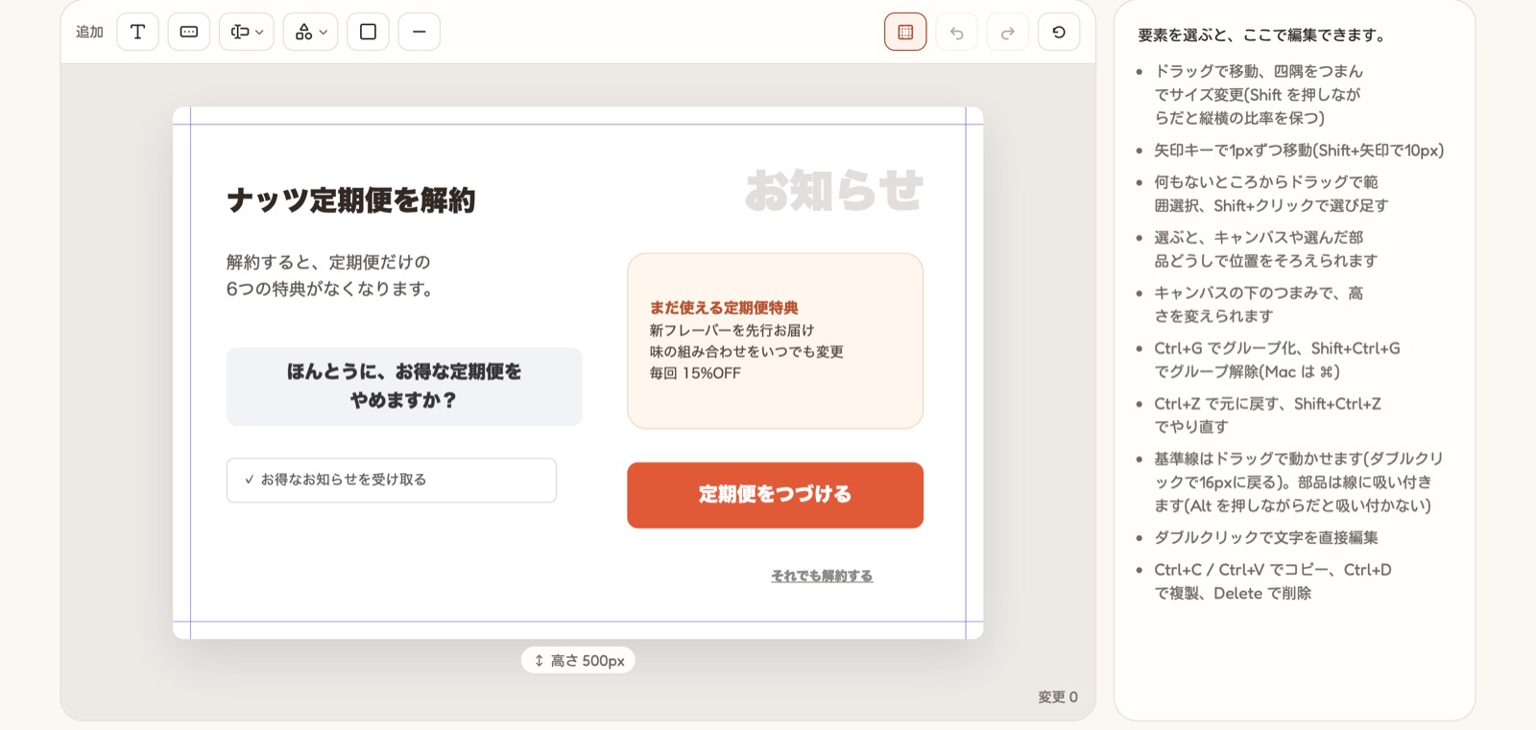Viewport: 1536px width, 730px height.
Task: Click the 要素を選ぶと、ここで編集できます。 message
Action: click(x=1262, y=35)
